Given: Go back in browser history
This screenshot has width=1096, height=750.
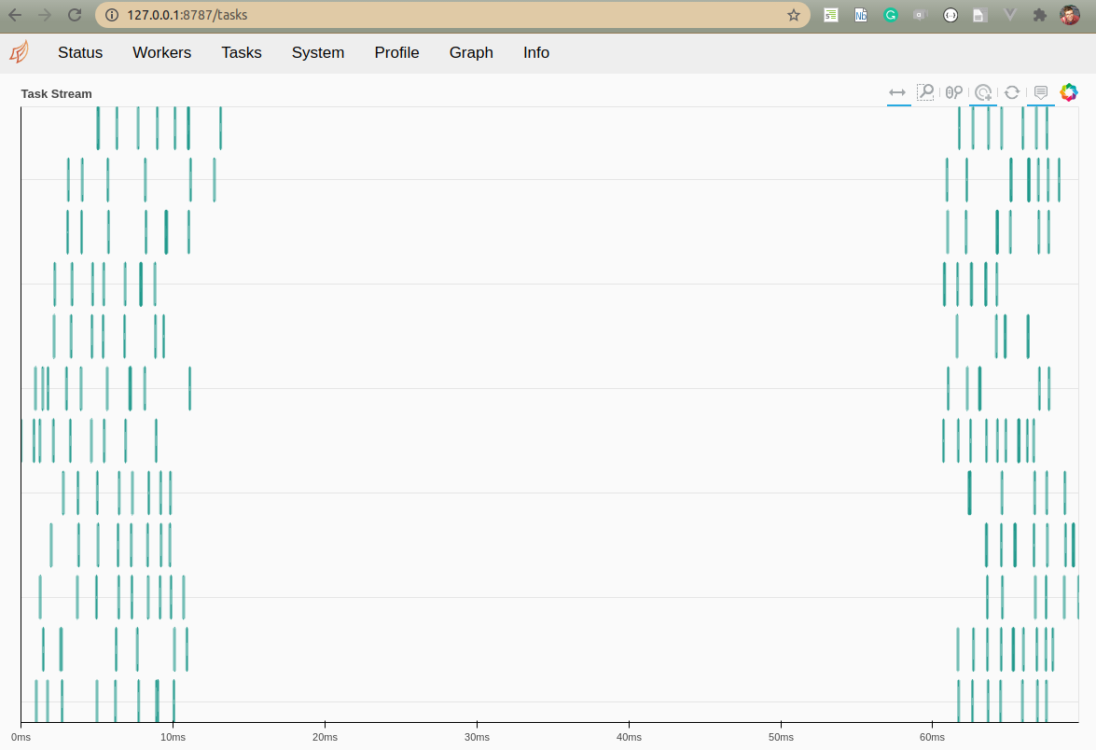Looking at the screenshot, I should point(15,15).
